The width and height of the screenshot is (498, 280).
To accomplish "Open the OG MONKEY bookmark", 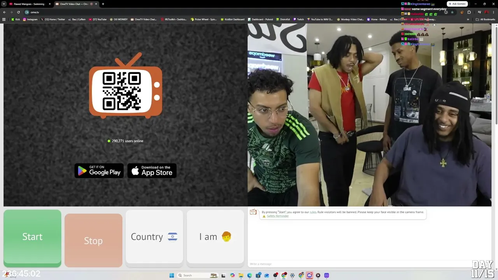I will (x=119, y=19).
